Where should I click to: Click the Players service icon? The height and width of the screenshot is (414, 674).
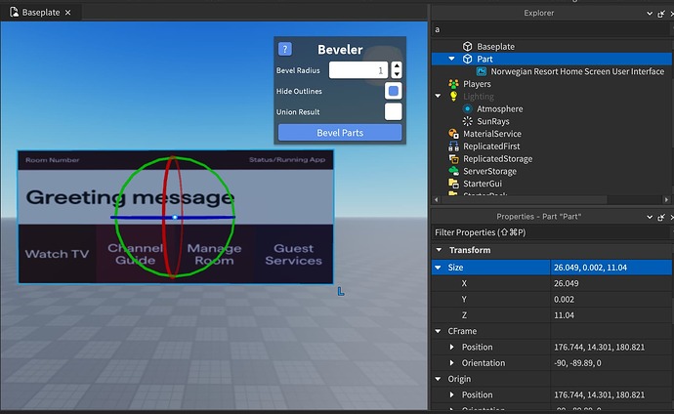[453, 84]
